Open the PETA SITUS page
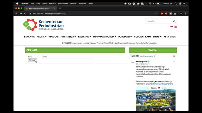The height and width of the screenshot is (113, 202). pyautogui.click(x=170, y=37)
